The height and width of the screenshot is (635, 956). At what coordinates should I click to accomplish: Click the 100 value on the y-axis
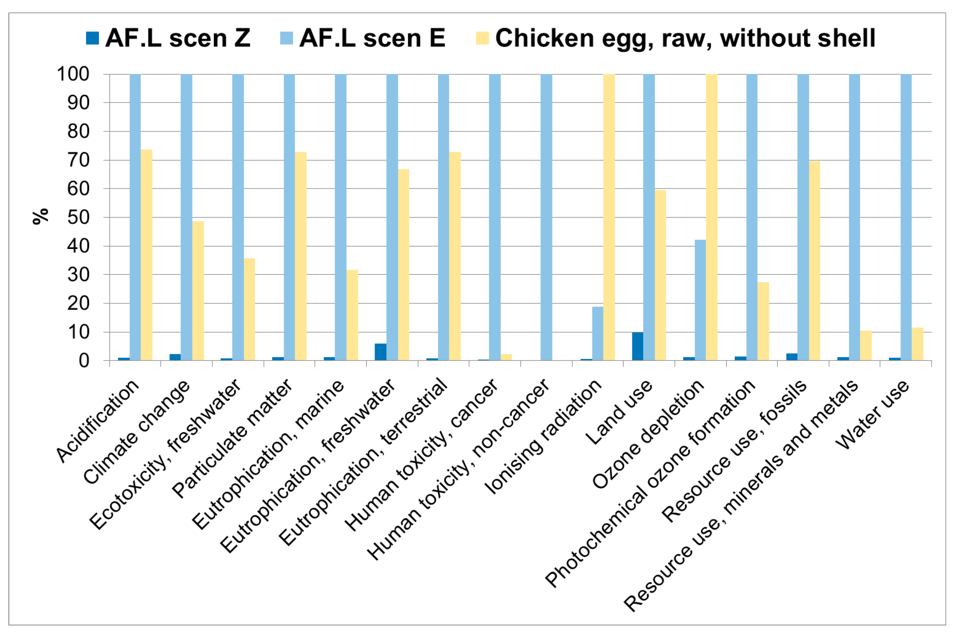(x=73, y=74)
